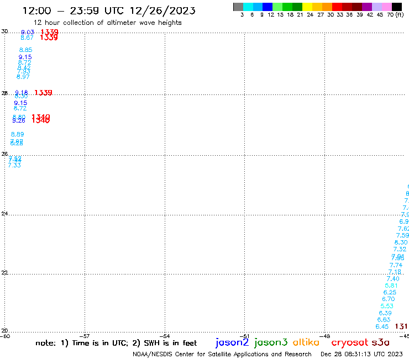Click the cyan swatch in the color scale
The width and height of the screenshot is (409, 359).
click(248, 7)
